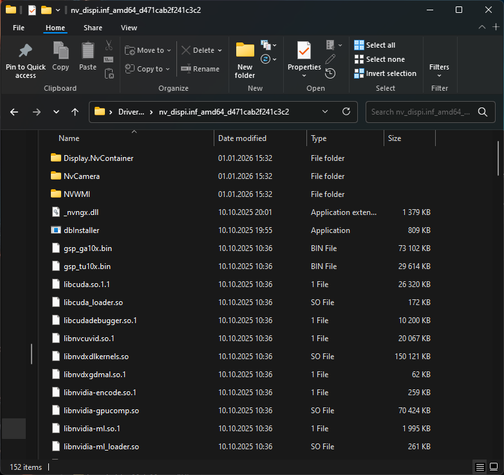Click the Properties checkmark icon
This screenshot has height=475, width=504.
click(304, 50)
